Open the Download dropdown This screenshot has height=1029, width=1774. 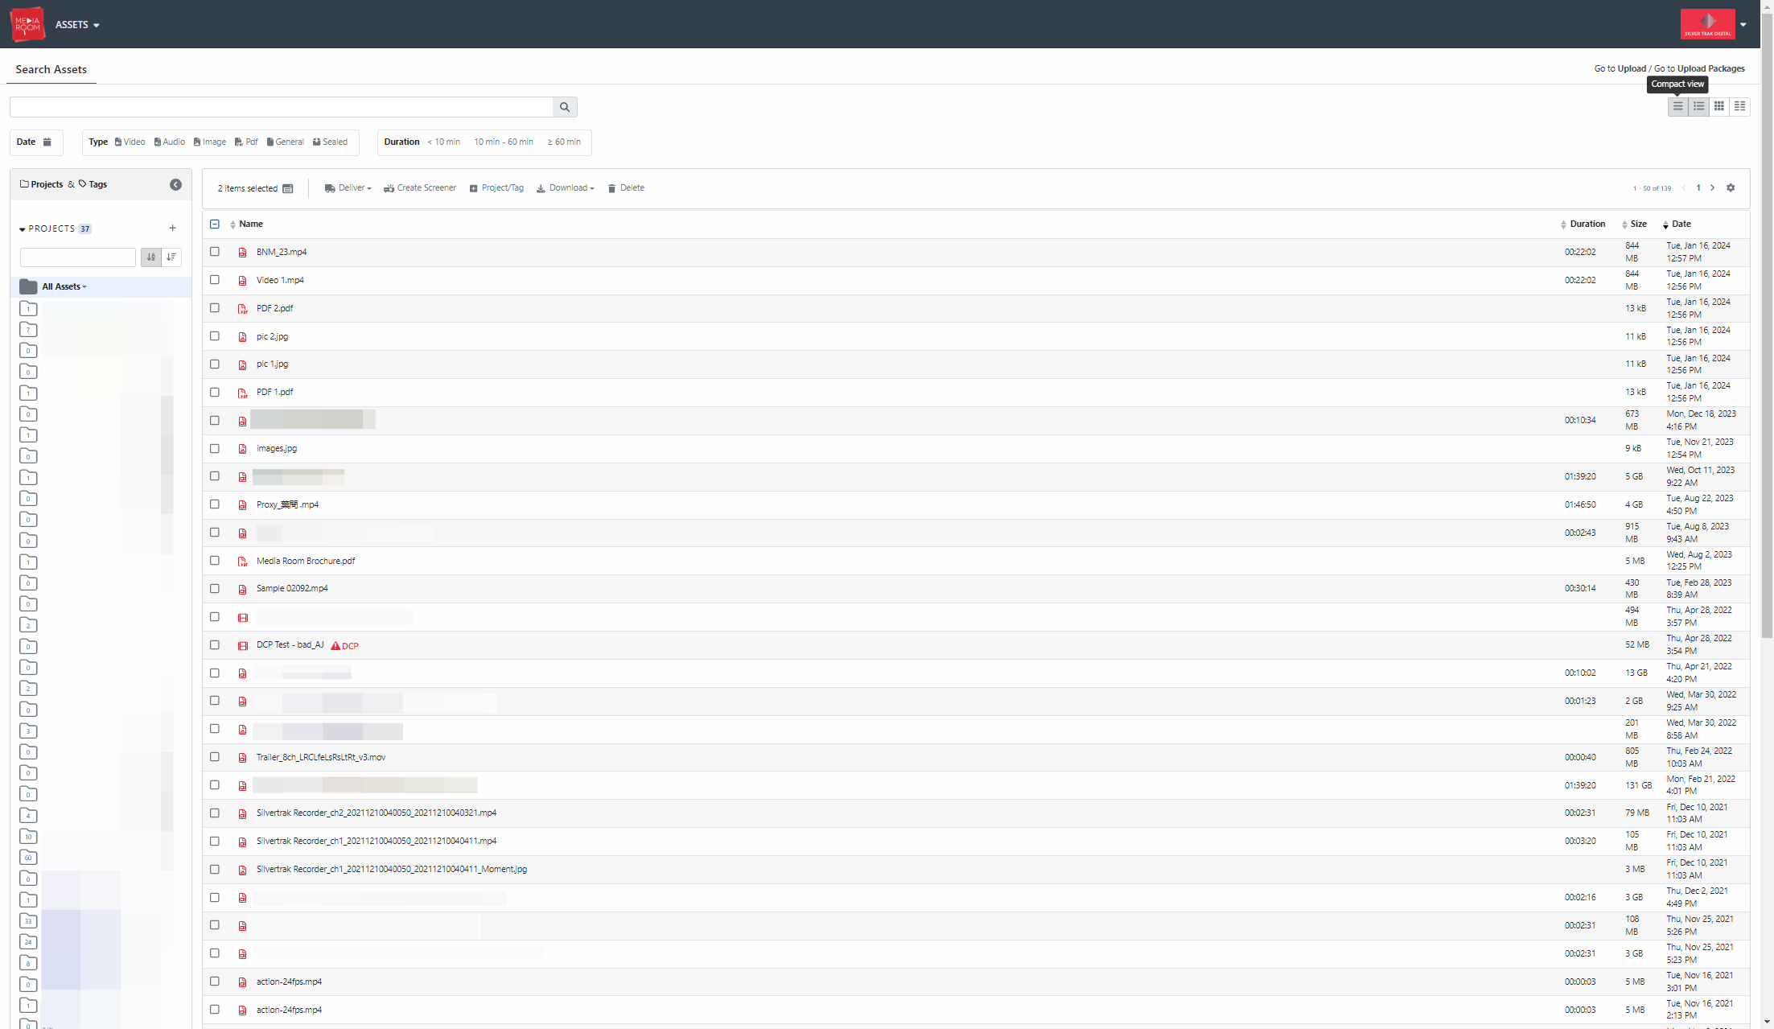[x=565, y=188]
